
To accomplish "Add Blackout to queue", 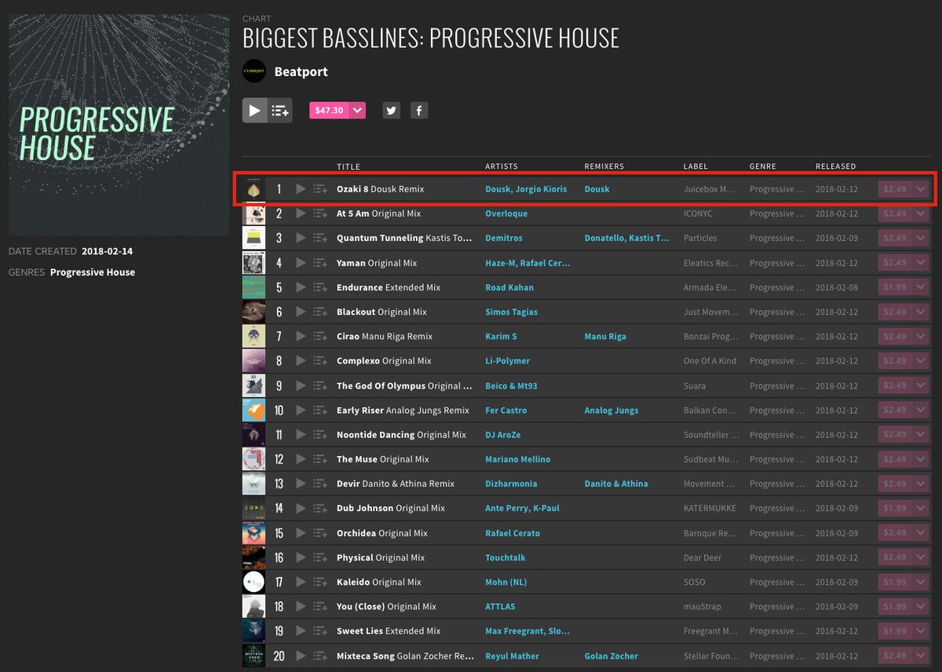I will (319, 312).
